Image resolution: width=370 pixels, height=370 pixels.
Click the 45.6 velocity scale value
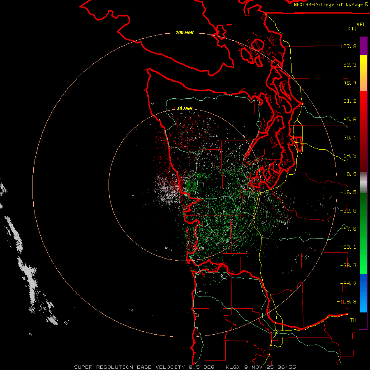pyautogui.click(x=350, y=119)
